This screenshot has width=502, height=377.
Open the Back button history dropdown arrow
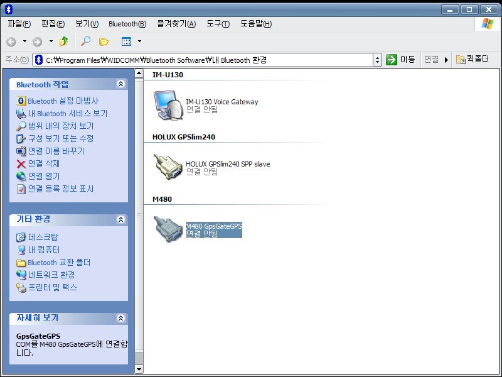[24, 41]
